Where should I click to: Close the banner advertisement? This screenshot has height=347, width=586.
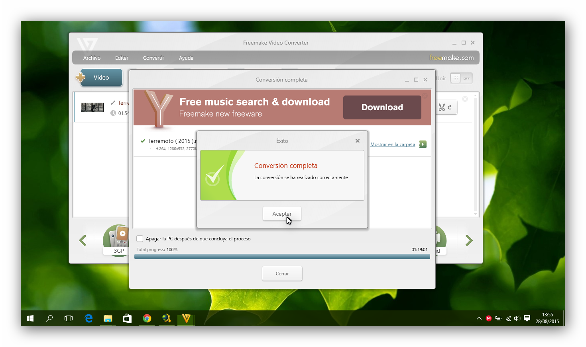coord(425,96)
